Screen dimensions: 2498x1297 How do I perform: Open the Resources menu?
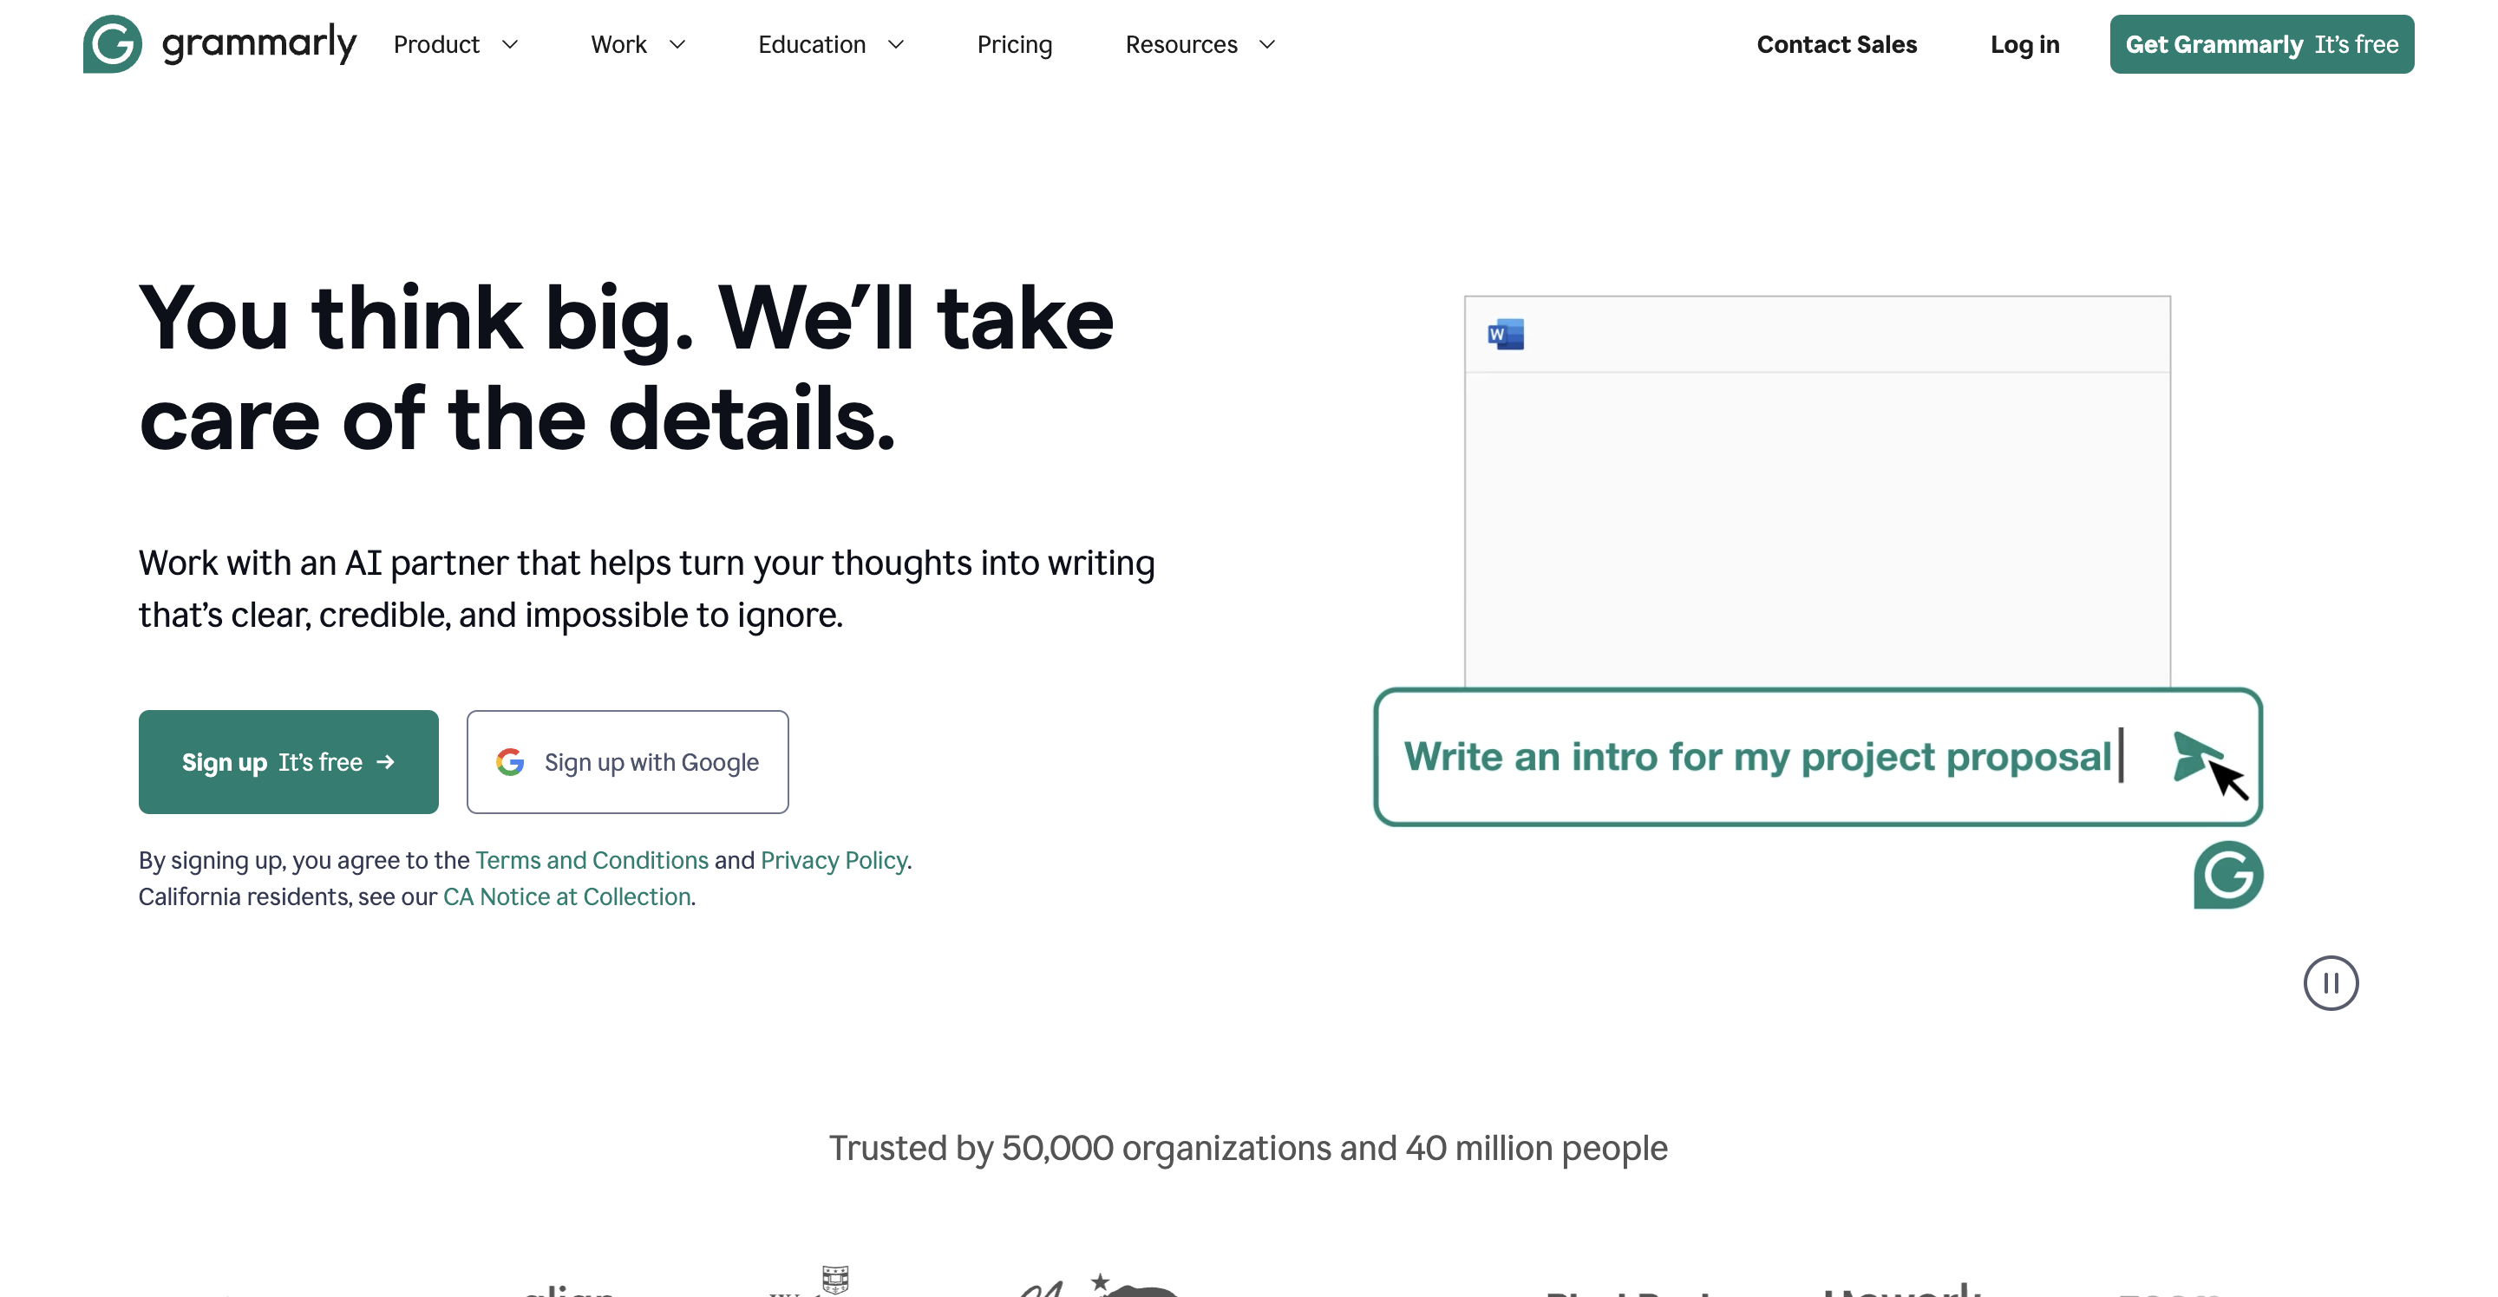coord(1181,44)
